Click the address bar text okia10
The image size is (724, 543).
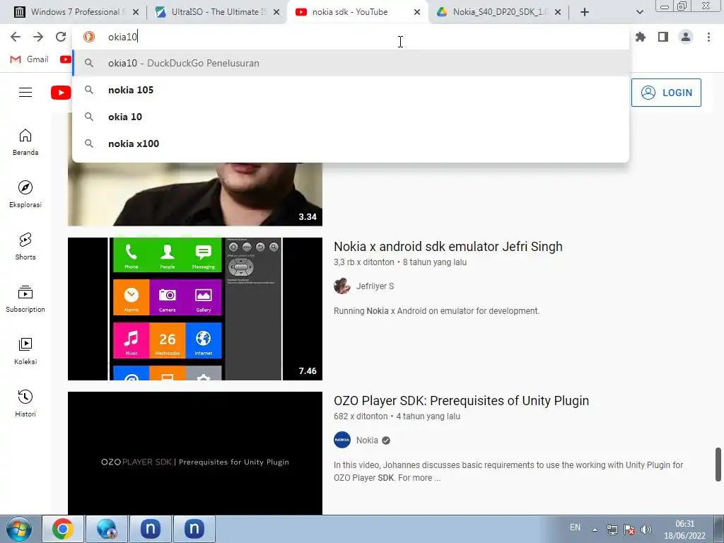pyautogui.click(x=122, y=37)
